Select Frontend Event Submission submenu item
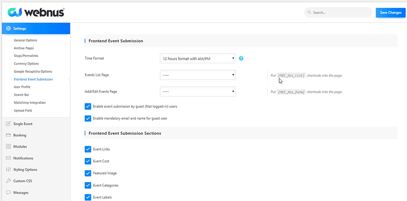The height and width of the screenshot is (201, 407). pyautogui.click(x=33, y=79)
